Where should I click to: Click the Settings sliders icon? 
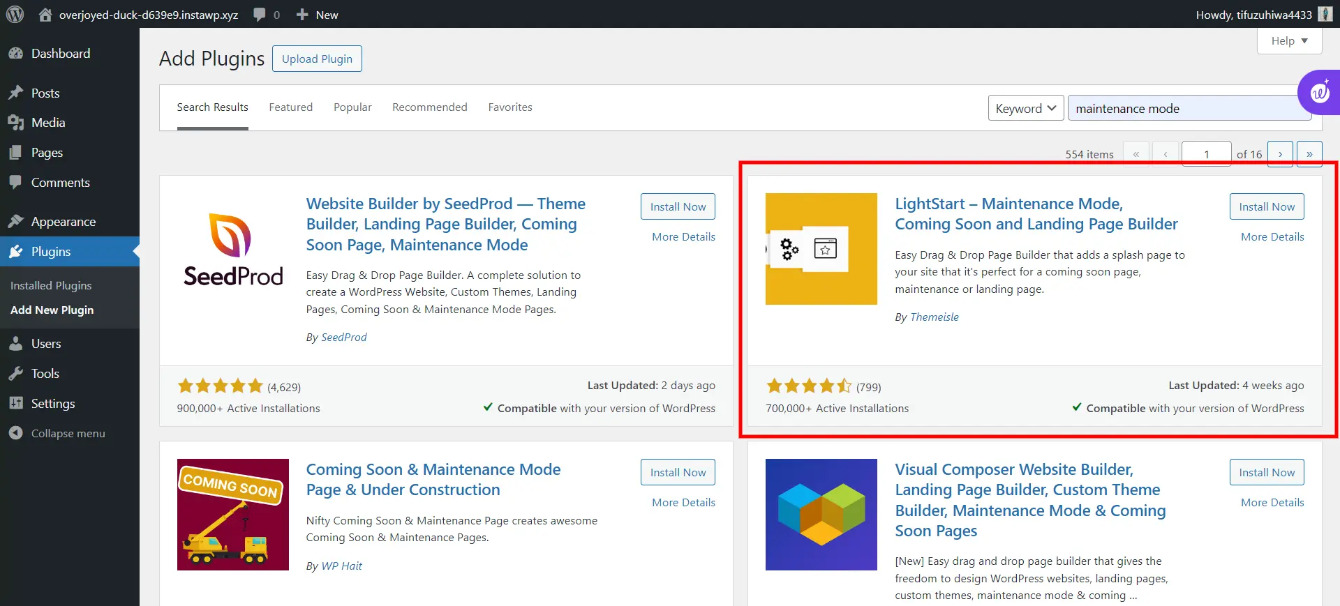15,403
